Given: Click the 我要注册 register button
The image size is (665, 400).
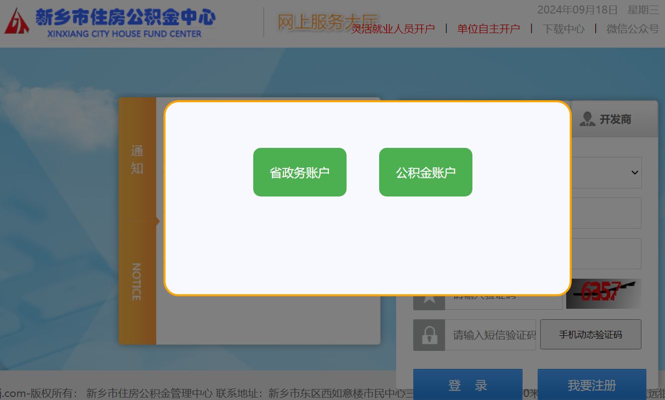Looking at the screenshot, I should [x=591, y=385].
